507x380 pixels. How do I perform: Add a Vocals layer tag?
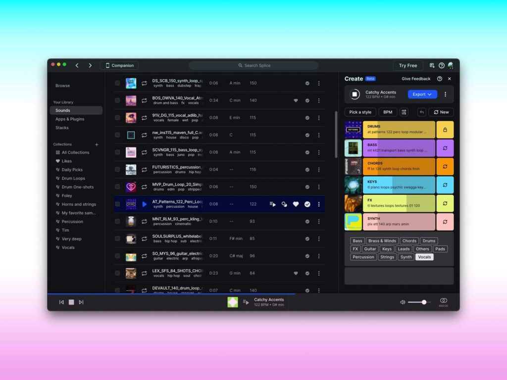(424, 257)
